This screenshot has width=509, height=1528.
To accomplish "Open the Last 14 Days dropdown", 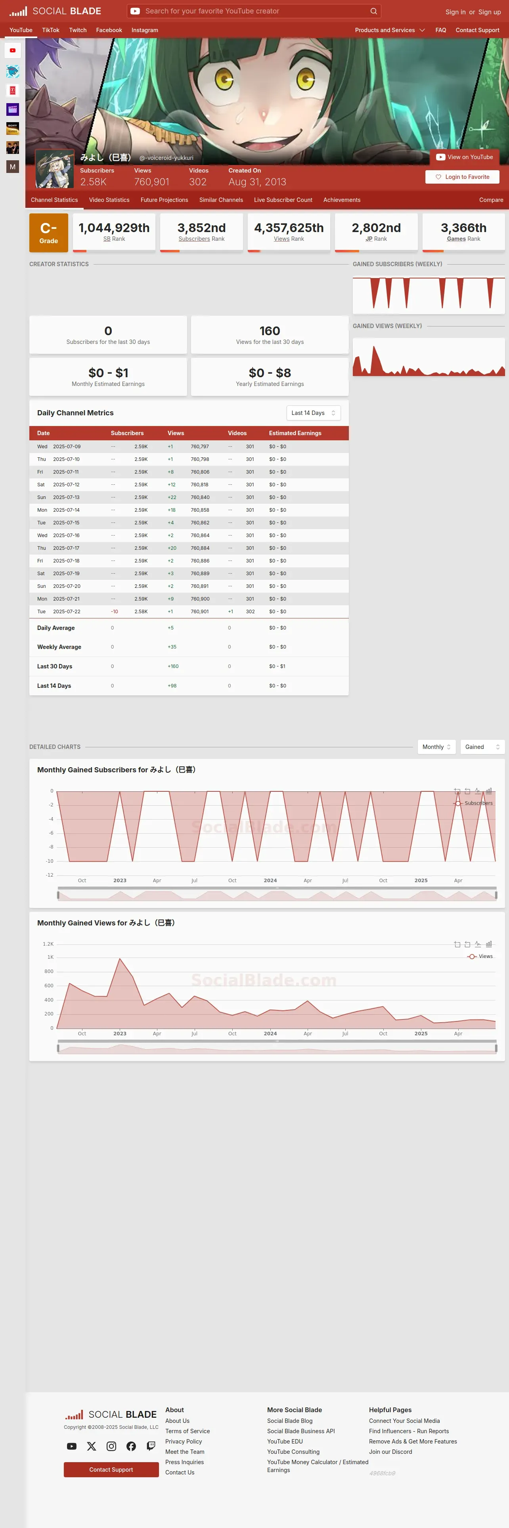I will point(314,413).
